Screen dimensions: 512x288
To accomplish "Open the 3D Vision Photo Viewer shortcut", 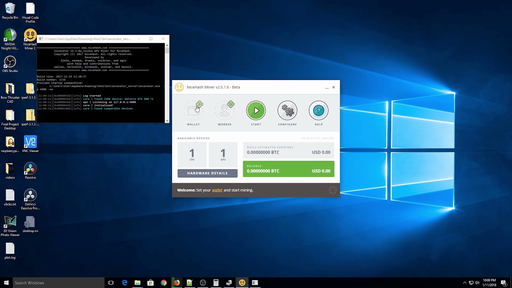I will (x=10, y=226).
